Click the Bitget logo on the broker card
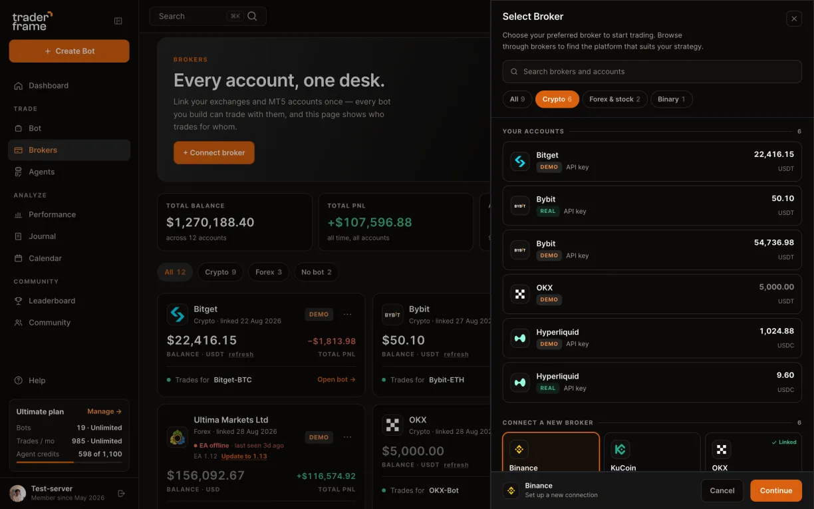The image size is (814, 509). (x=178, y=314)
